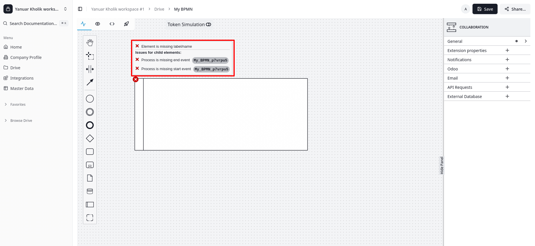Activate the Lasso selection tool

point(90,56)
